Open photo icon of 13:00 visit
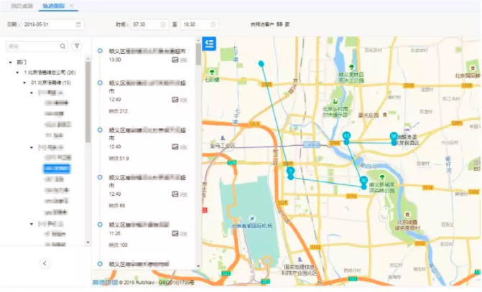The height and width of the screenshot is (292, 482). [175, 60]
